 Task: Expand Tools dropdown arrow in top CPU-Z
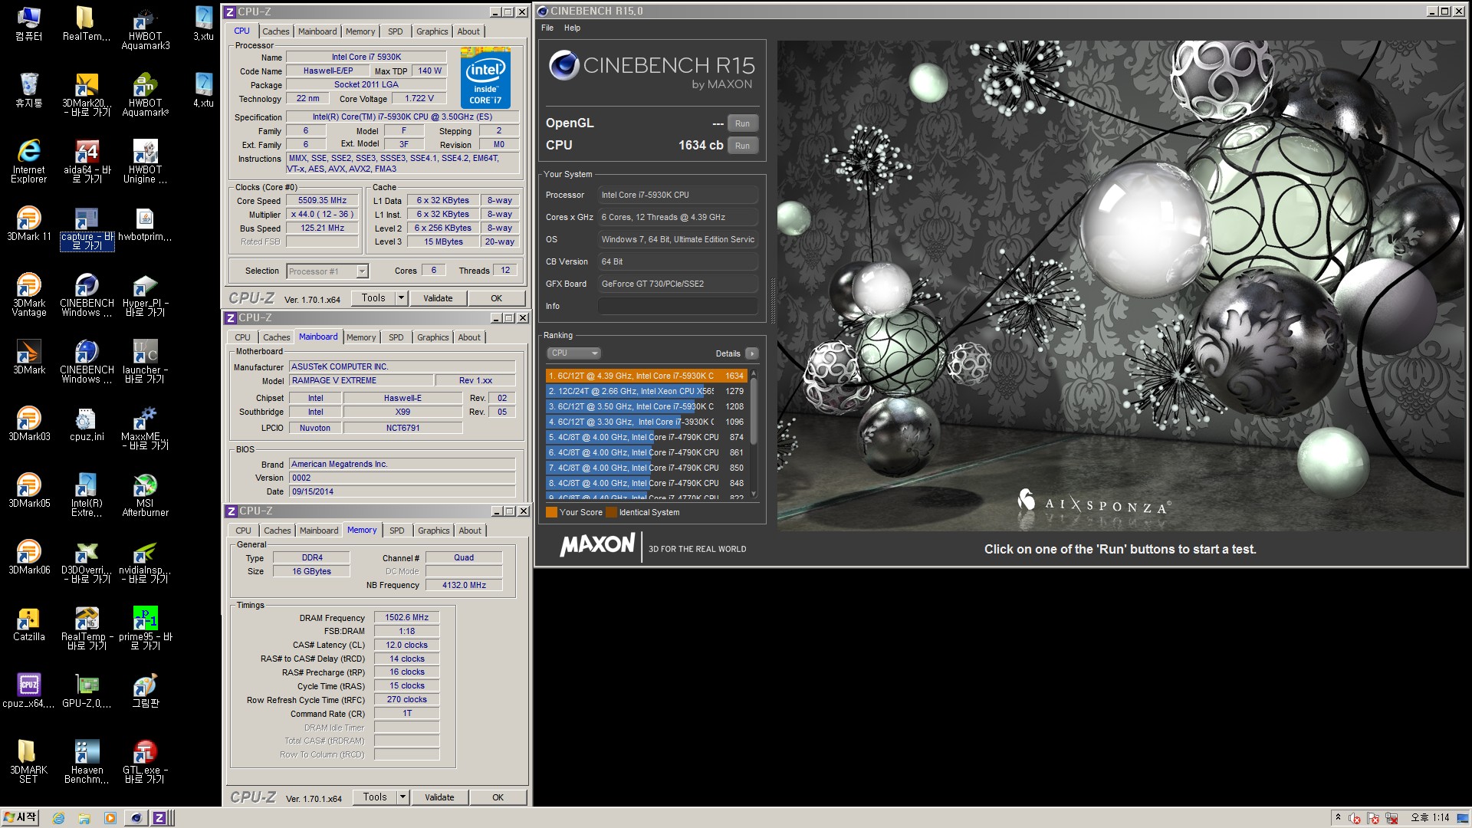pyautogui.click(x=401, y=297)
